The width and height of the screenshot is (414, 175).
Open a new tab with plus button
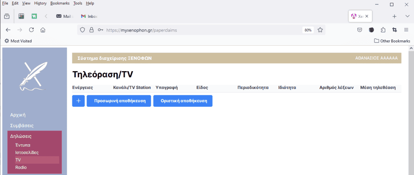coord(395,16)
